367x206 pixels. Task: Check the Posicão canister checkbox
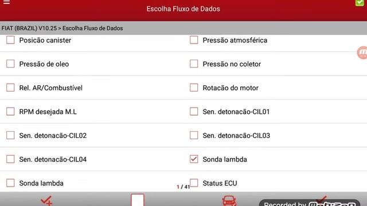click(10, 40)
